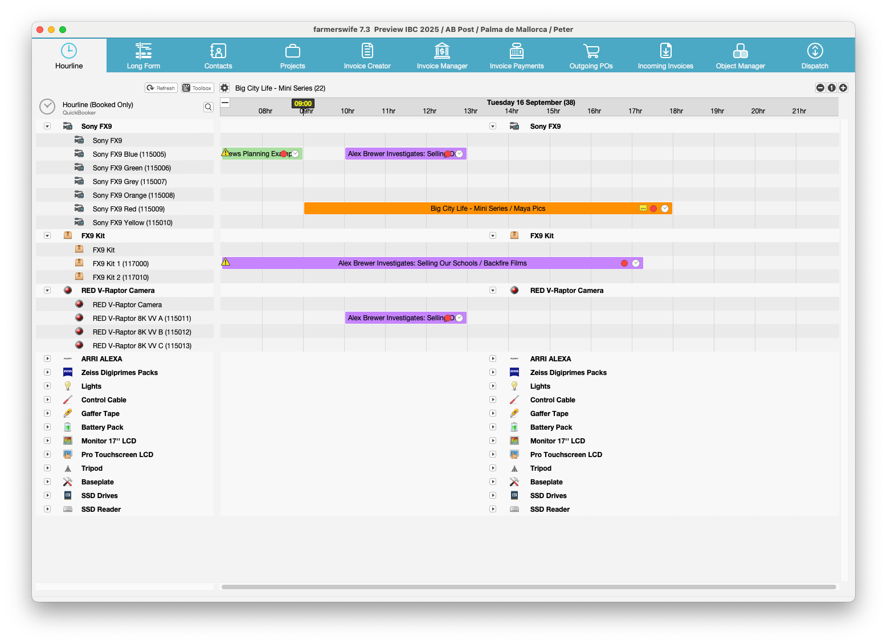887x644 pixels.
Task: Zoom out timeline with minus button
Action: coord(820,88)
